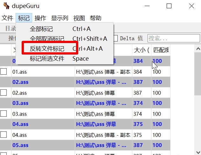
Task: Click match 100 in plain 03.ass row
Action: 157,114
